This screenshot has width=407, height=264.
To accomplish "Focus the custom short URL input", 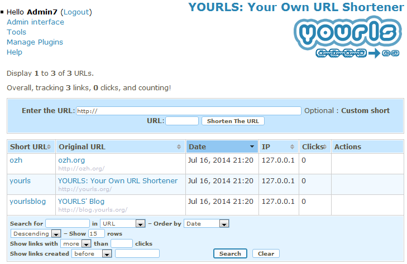I will click(182, 121).
